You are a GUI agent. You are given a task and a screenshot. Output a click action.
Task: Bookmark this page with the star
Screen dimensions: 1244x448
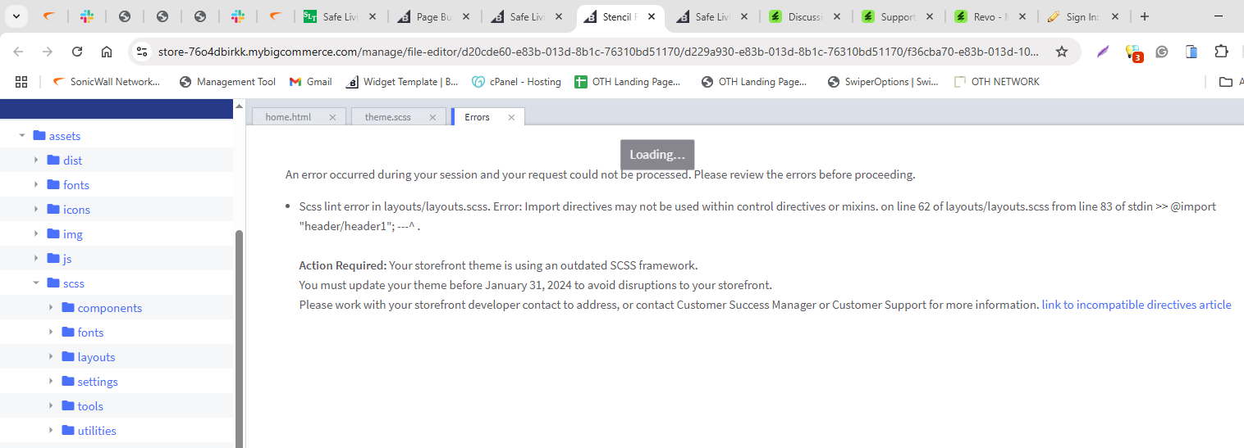pos(1062,52)
